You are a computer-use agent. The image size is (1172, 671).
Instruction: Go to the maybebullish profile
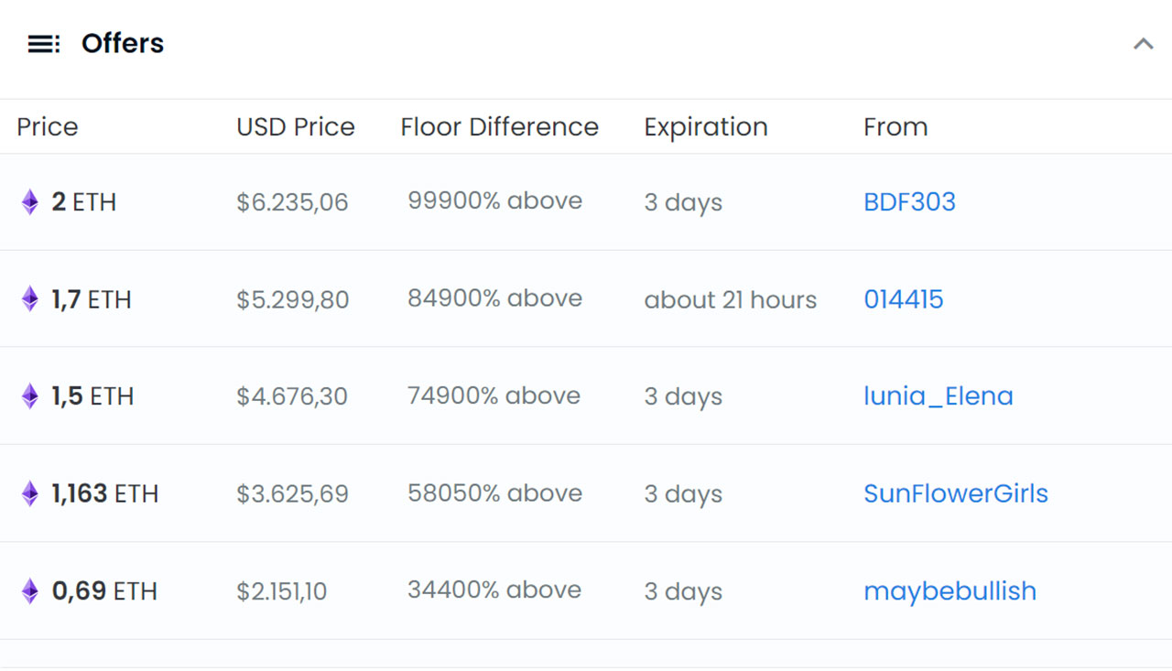pyautogui.click(x=950, y=591)
